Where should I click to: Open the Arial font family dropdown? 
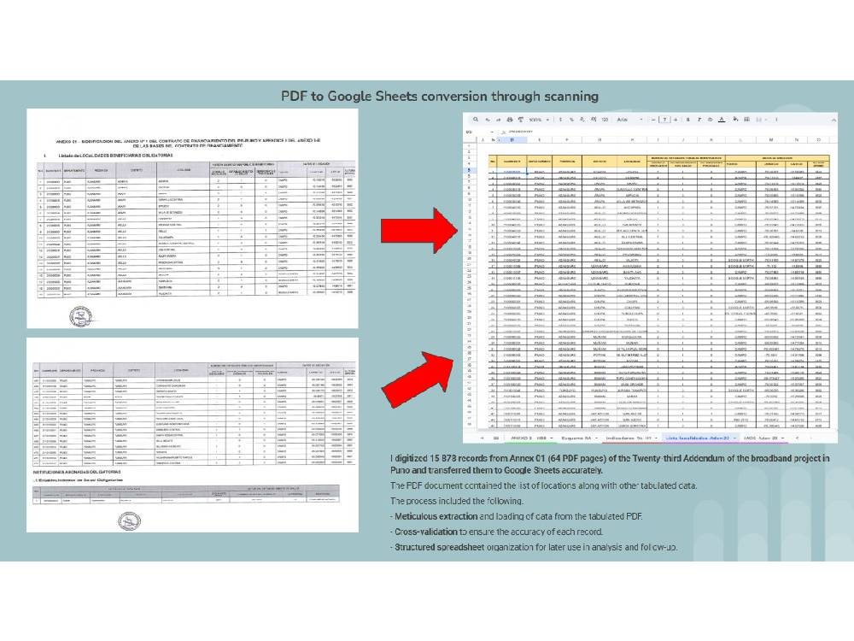coord(629,120)
